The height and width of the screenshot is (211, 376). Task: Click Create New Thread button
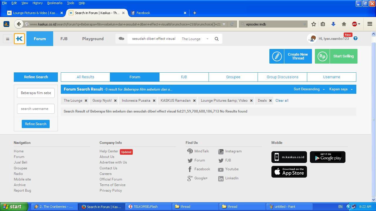click(x=291, y=56)
